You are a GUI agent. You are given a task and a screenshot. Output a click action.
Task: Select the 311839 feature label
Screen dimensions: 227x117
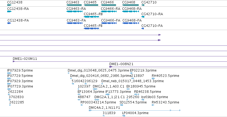(x=109, y=113)
